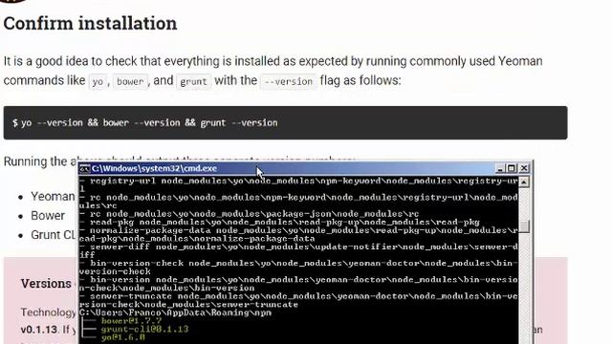
Task: Click the inline 'bower' code snippet
Action: (x=130, y=81)
